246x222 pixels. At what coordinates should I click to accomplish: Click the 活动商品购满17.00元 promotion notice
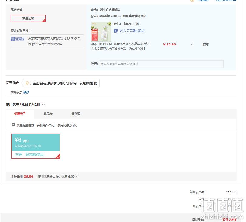[x=119, y=16]
